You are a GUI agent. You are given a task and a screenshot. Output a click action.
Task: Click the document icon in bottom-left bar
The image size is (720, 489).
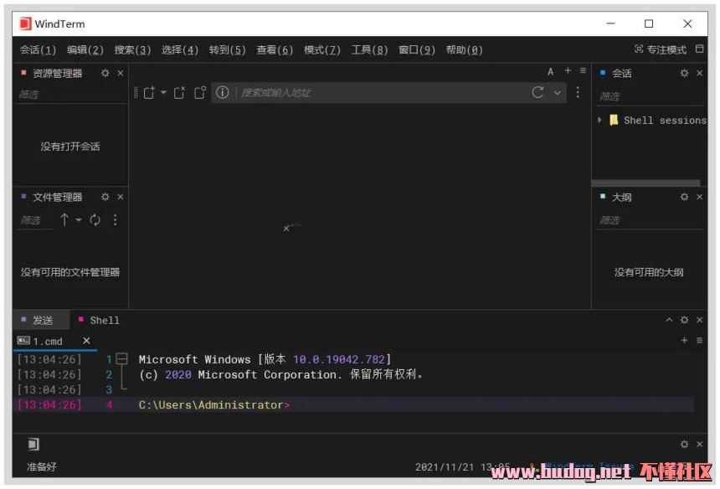(x=33, y=444)
